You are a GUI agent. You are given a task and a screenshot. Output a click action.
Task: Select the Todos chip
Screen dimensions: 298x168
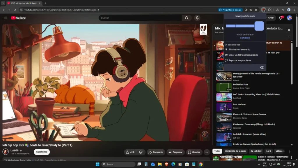click(x=217, y=151)
